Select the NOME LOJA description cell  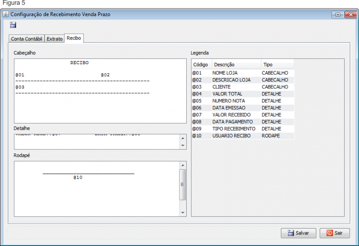(236, 73)
